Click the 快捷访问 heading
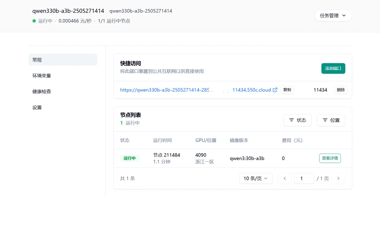Screen dimensions: 380x247 pyautogui.click(x=131, y=63)
